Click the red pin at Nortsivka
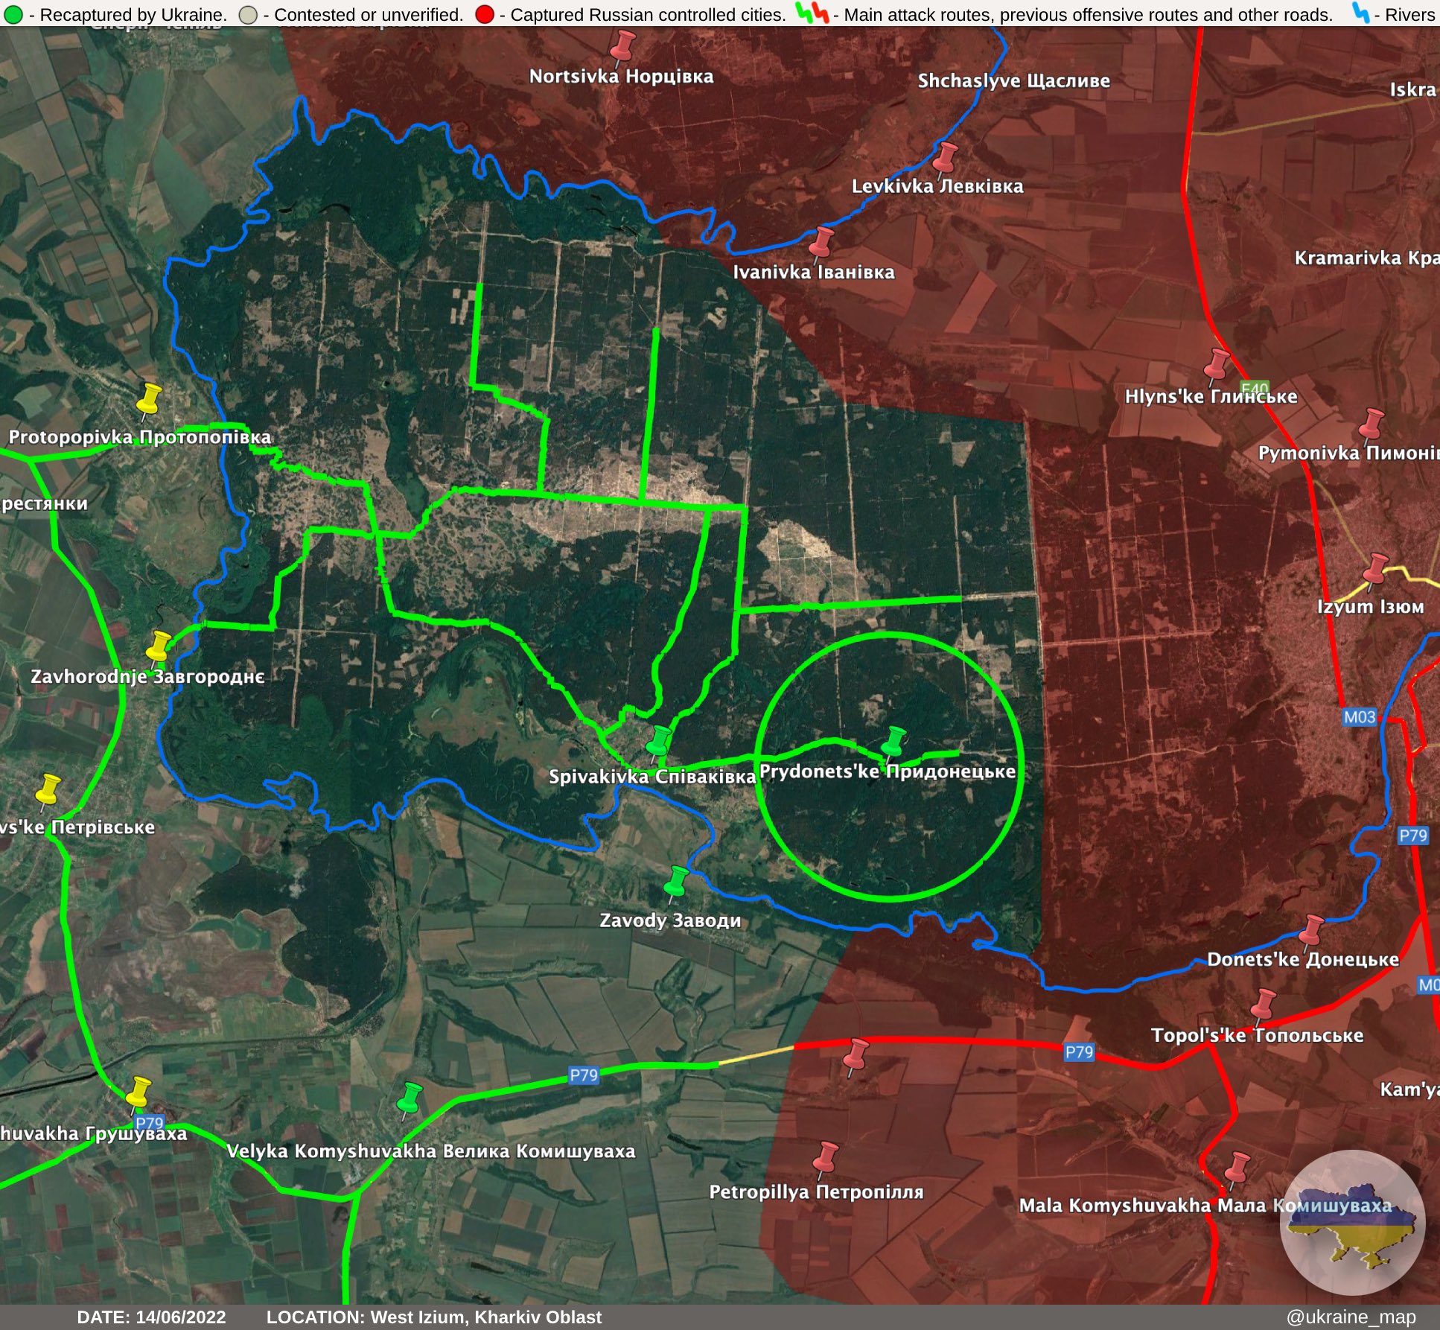The height and width of the screenshot is (1330, 1440). [622, 45]
